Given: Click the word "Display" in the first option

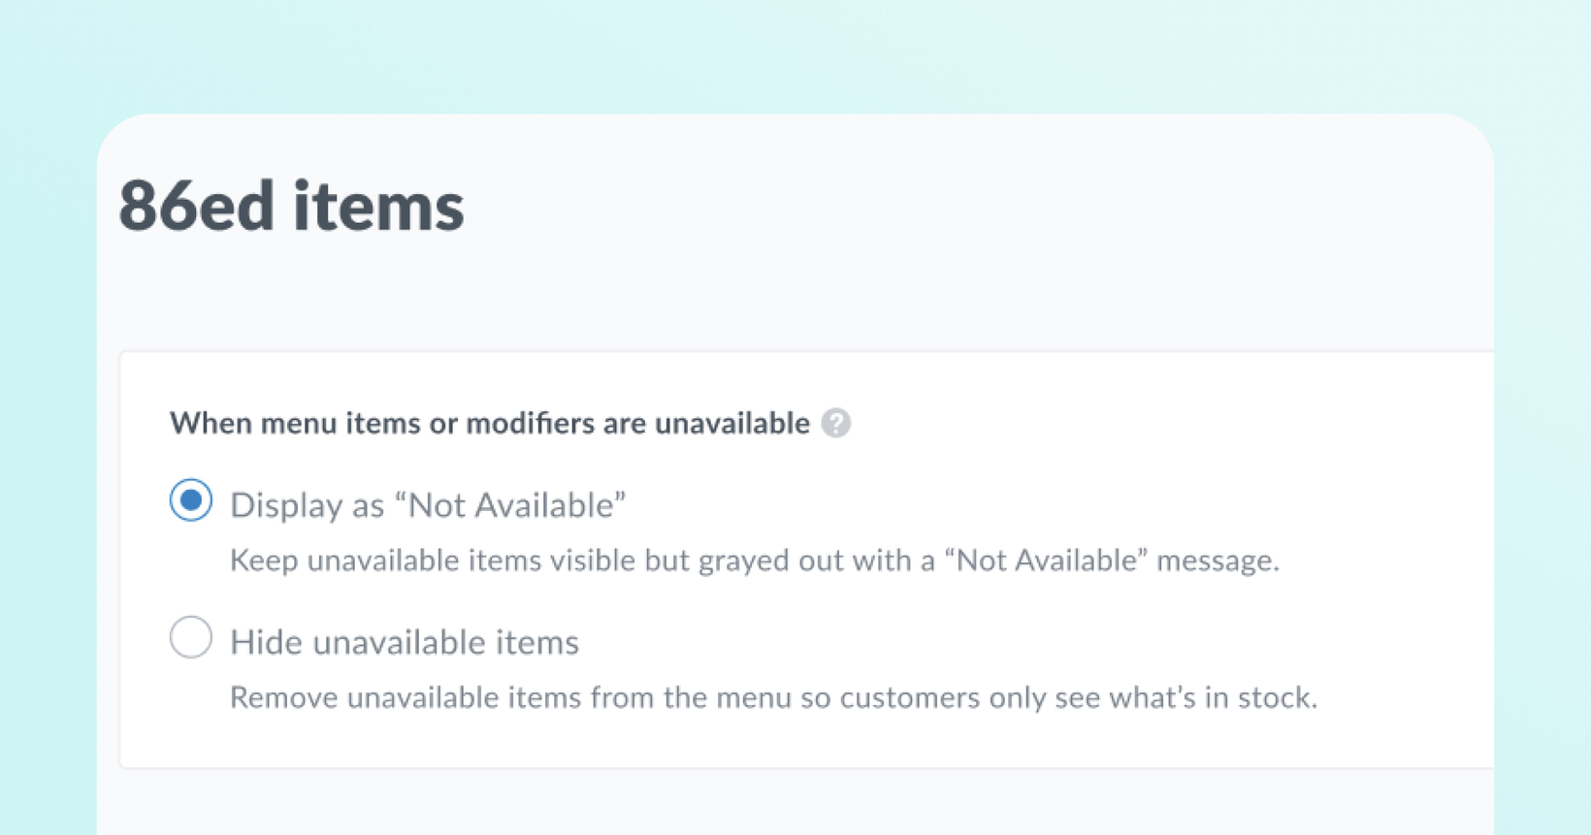Looking at the screenshot, I should click(x=285, y=504).
